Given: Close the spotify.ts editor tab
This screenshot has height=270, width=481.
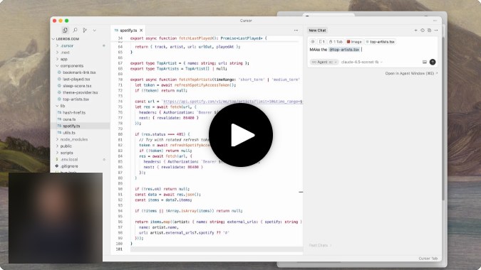Looking at the screenshot, I should [141, 31].
